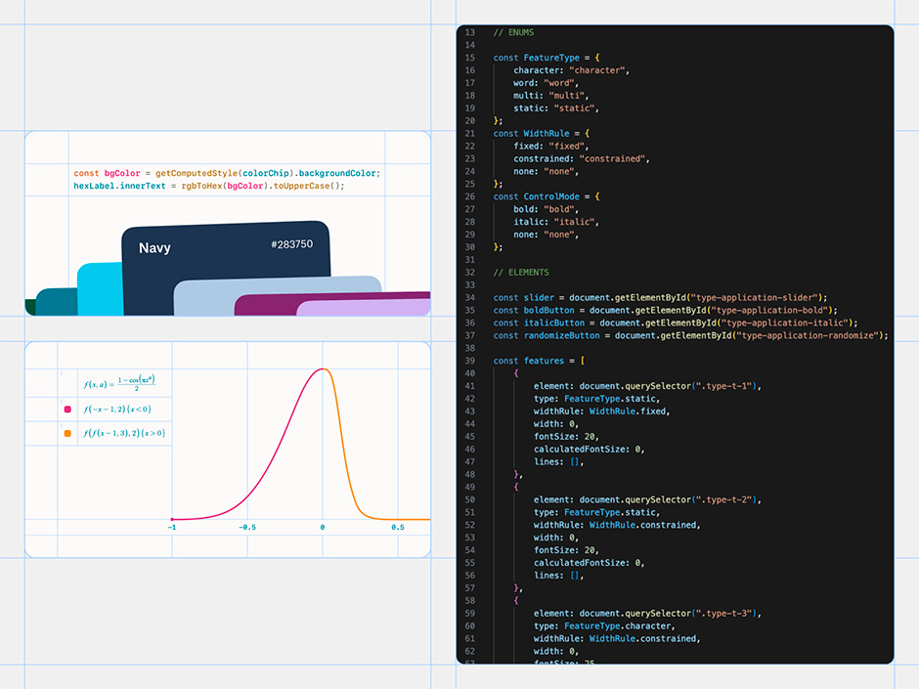Click line number 13 in the gutter
This screenshot has height=689, width=919.
[470, 32]
